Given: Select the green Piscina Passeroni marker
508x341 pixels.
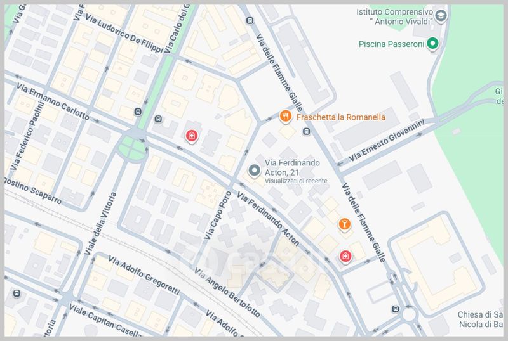Looking at the screenshot, I should (432, 44).
